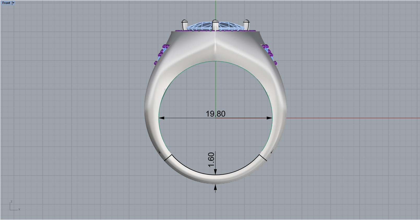Screen dimensions: 420x220
Task: Click the left prong of the setting
Action: coord(184,25)
